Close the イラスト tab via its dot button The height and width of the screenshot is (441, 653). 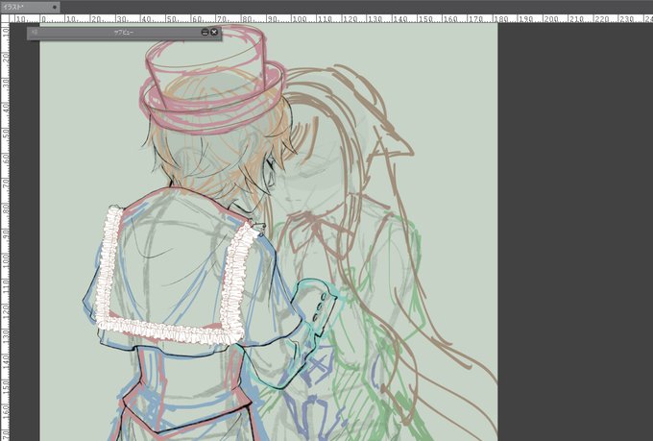(55, 7)
